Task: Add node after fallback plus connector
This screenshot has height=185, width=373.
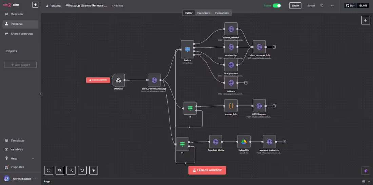Action: [246, 82]
